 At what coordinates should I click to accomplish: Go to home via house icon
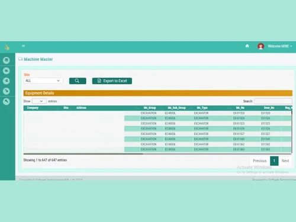tap(247, 46)
